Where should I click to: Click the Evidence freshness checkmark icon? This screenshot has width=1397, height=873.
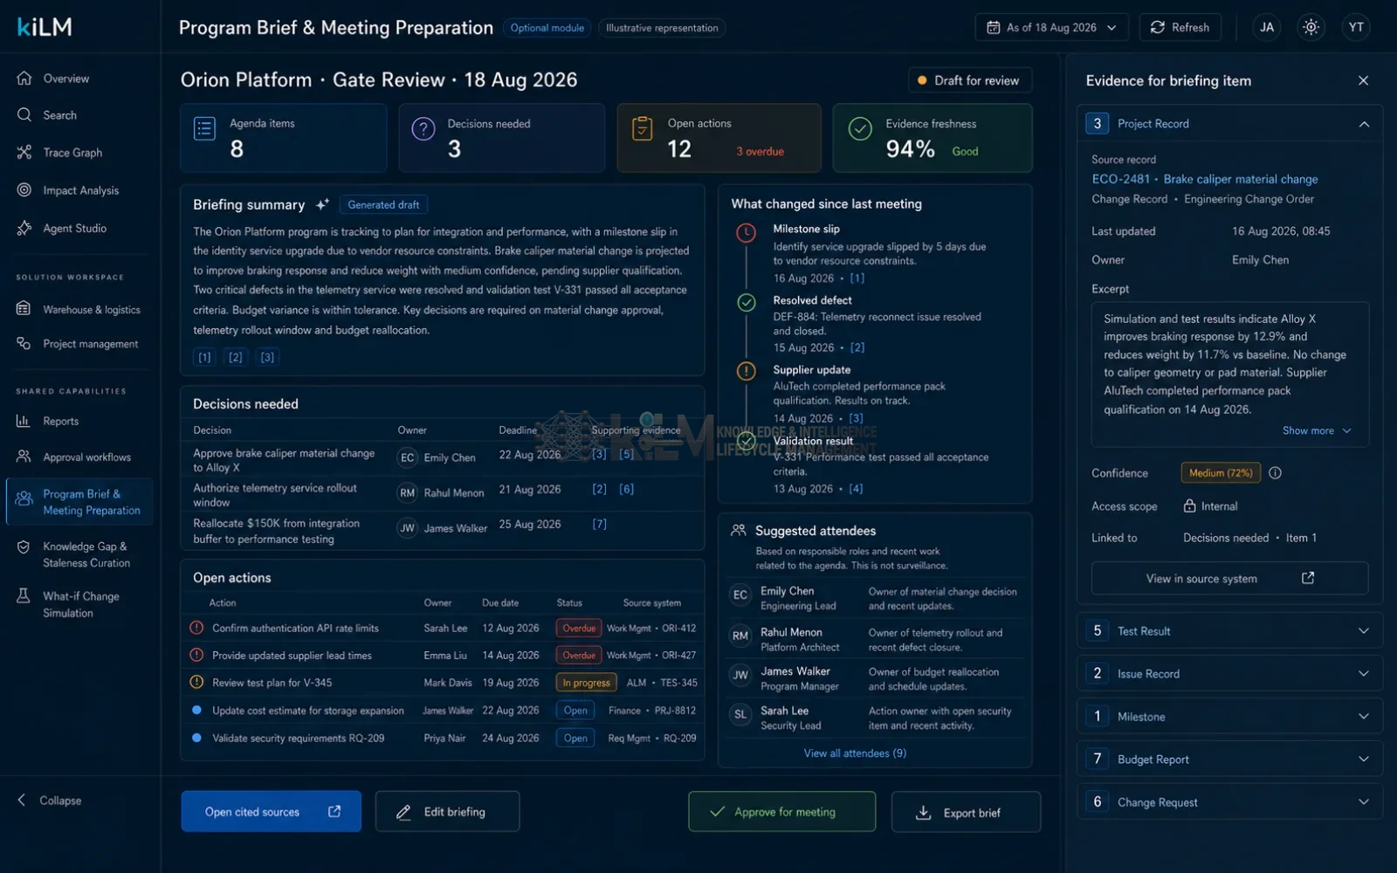click(x=860, y=129)
